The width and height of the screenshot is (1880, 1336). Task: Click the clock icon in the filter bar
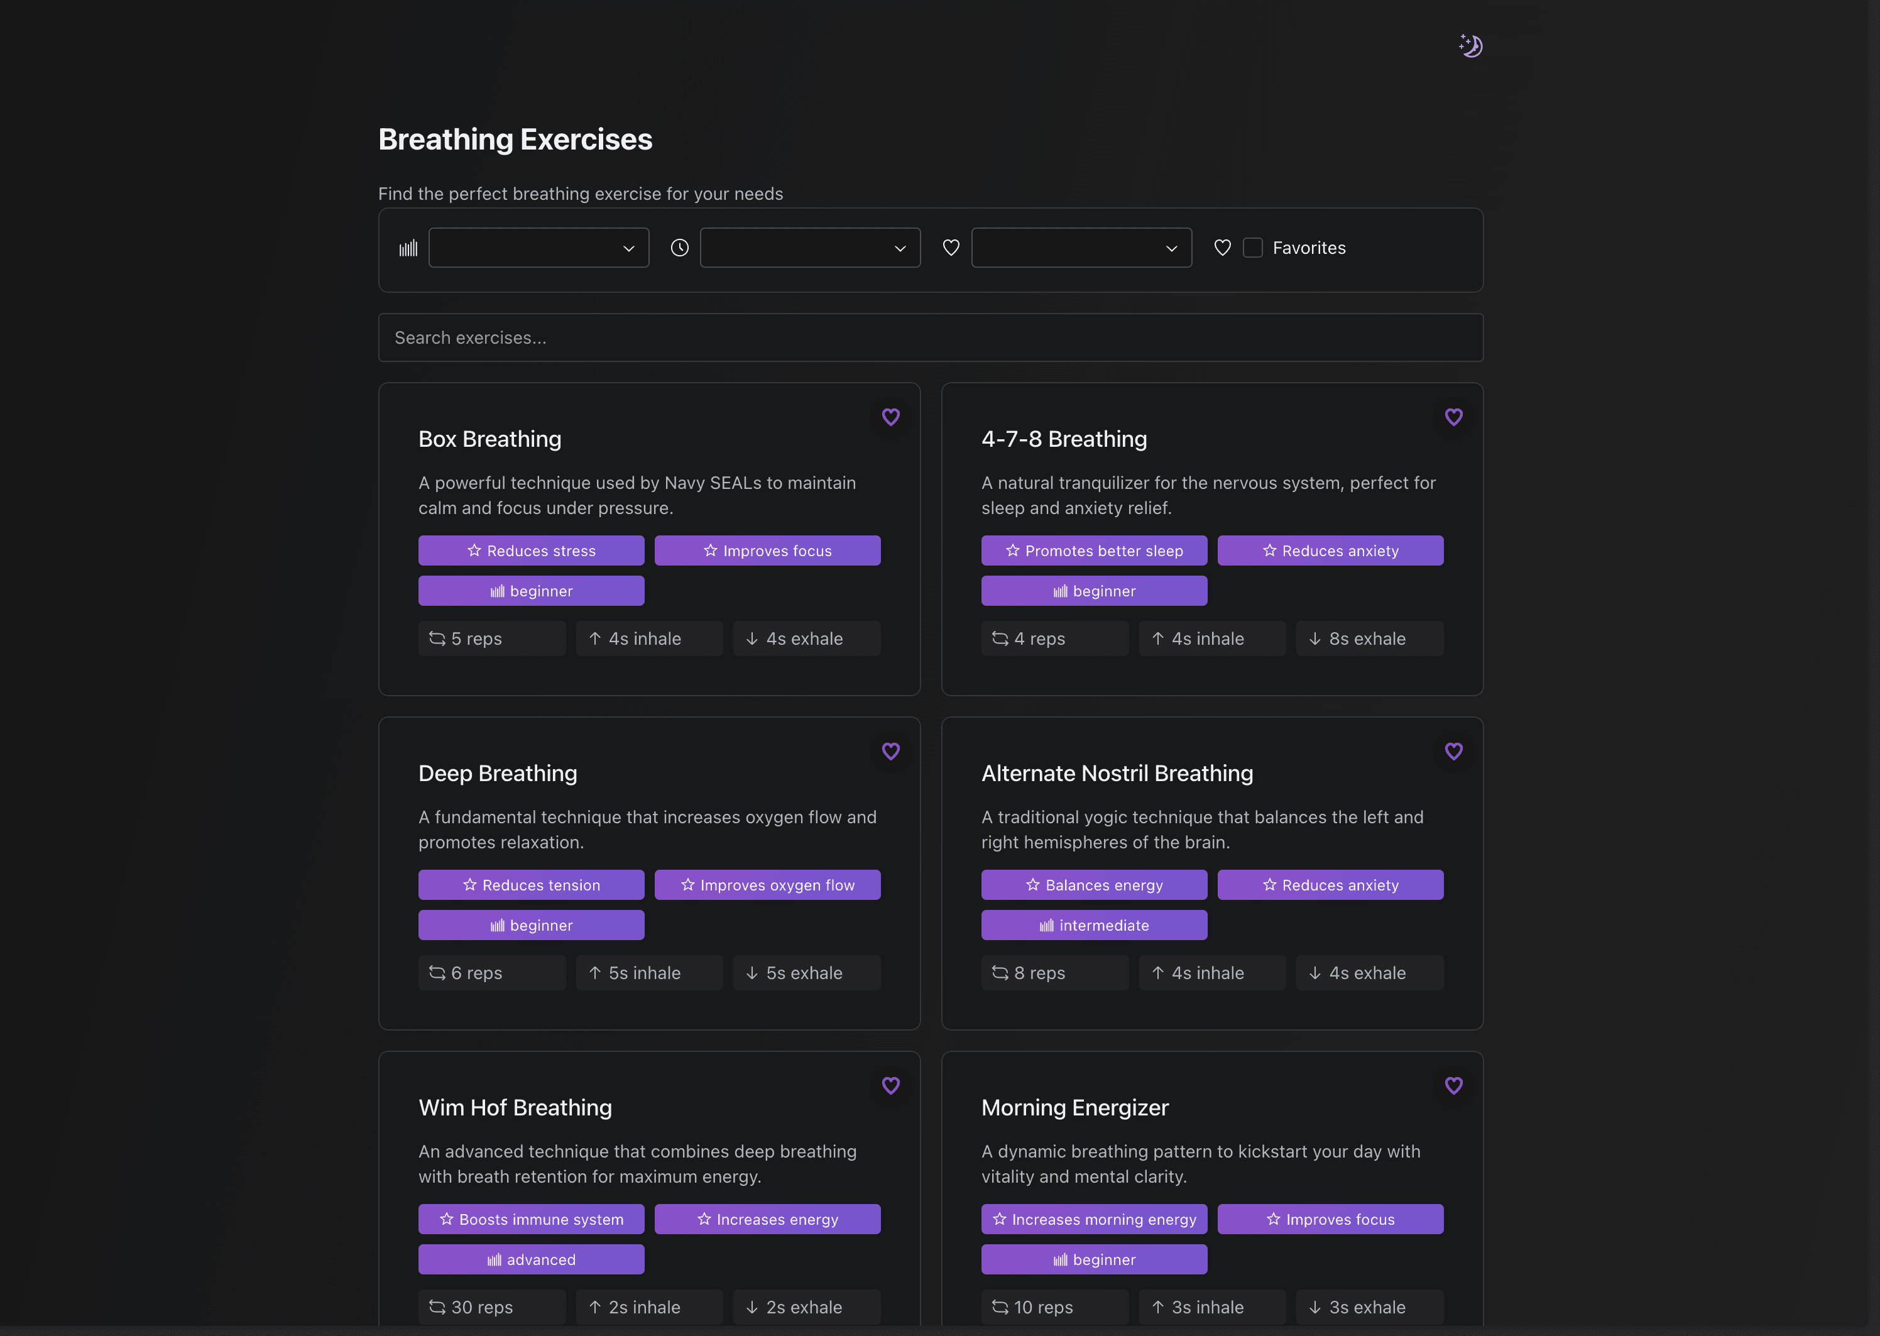679,247
